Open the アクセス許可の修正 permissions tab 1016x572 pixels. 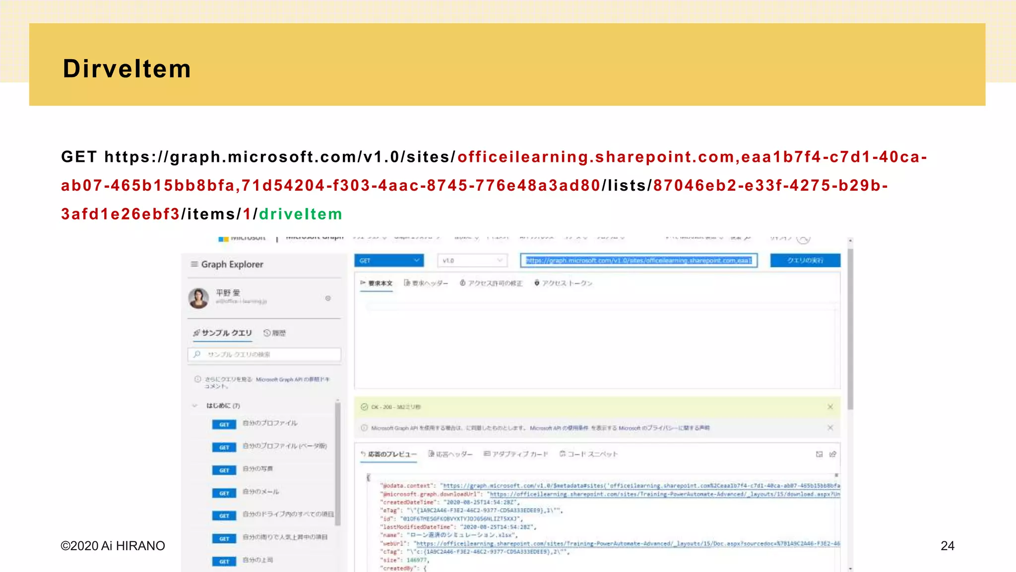coord(491,283)
